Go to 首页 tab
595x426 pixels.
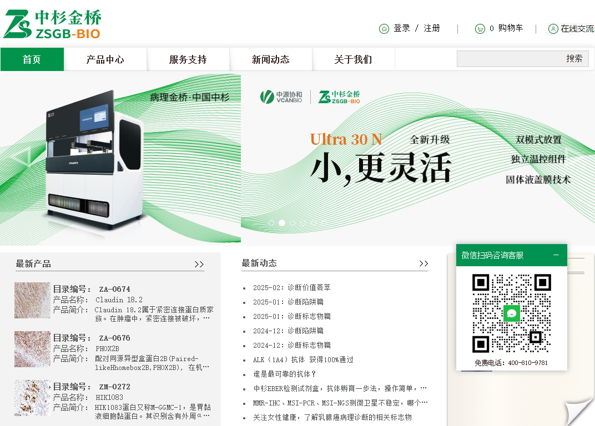coord(32,59)
